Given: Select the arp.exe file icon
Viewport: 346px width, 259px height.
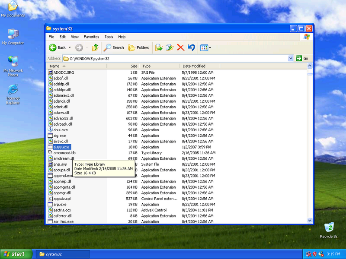Looking at the screenshot, I should (50, 204).
